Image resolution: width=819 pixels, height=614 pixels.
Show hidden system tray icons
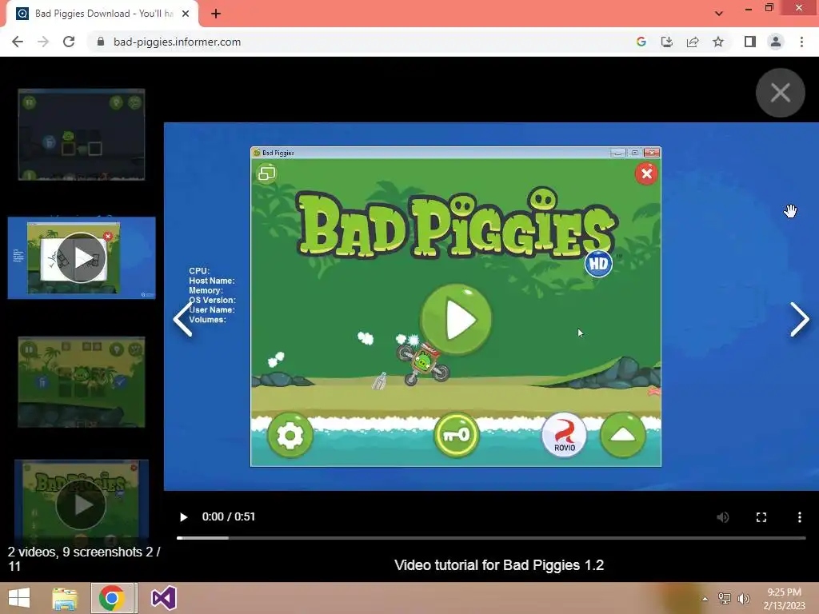(705, 598)
